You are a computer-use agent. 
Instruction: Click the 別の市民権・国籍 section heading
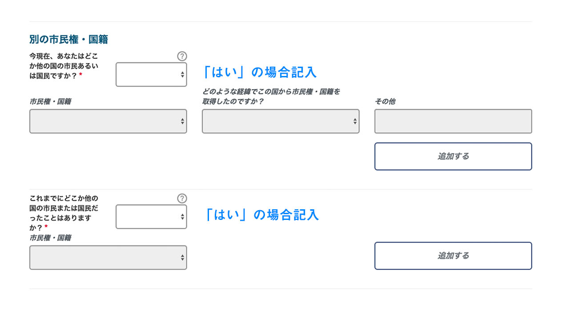click(x=68, y=40)
